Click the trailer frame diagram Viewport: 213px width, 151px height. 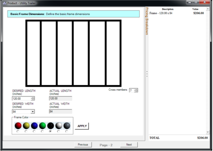pyautogui.click(x=73, y=53)
